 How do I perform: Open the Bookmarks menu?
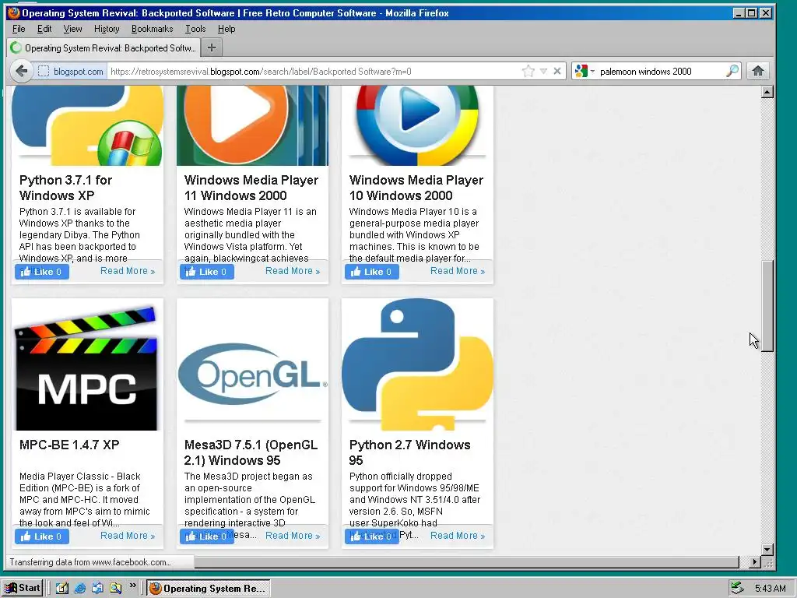[152, 29]
